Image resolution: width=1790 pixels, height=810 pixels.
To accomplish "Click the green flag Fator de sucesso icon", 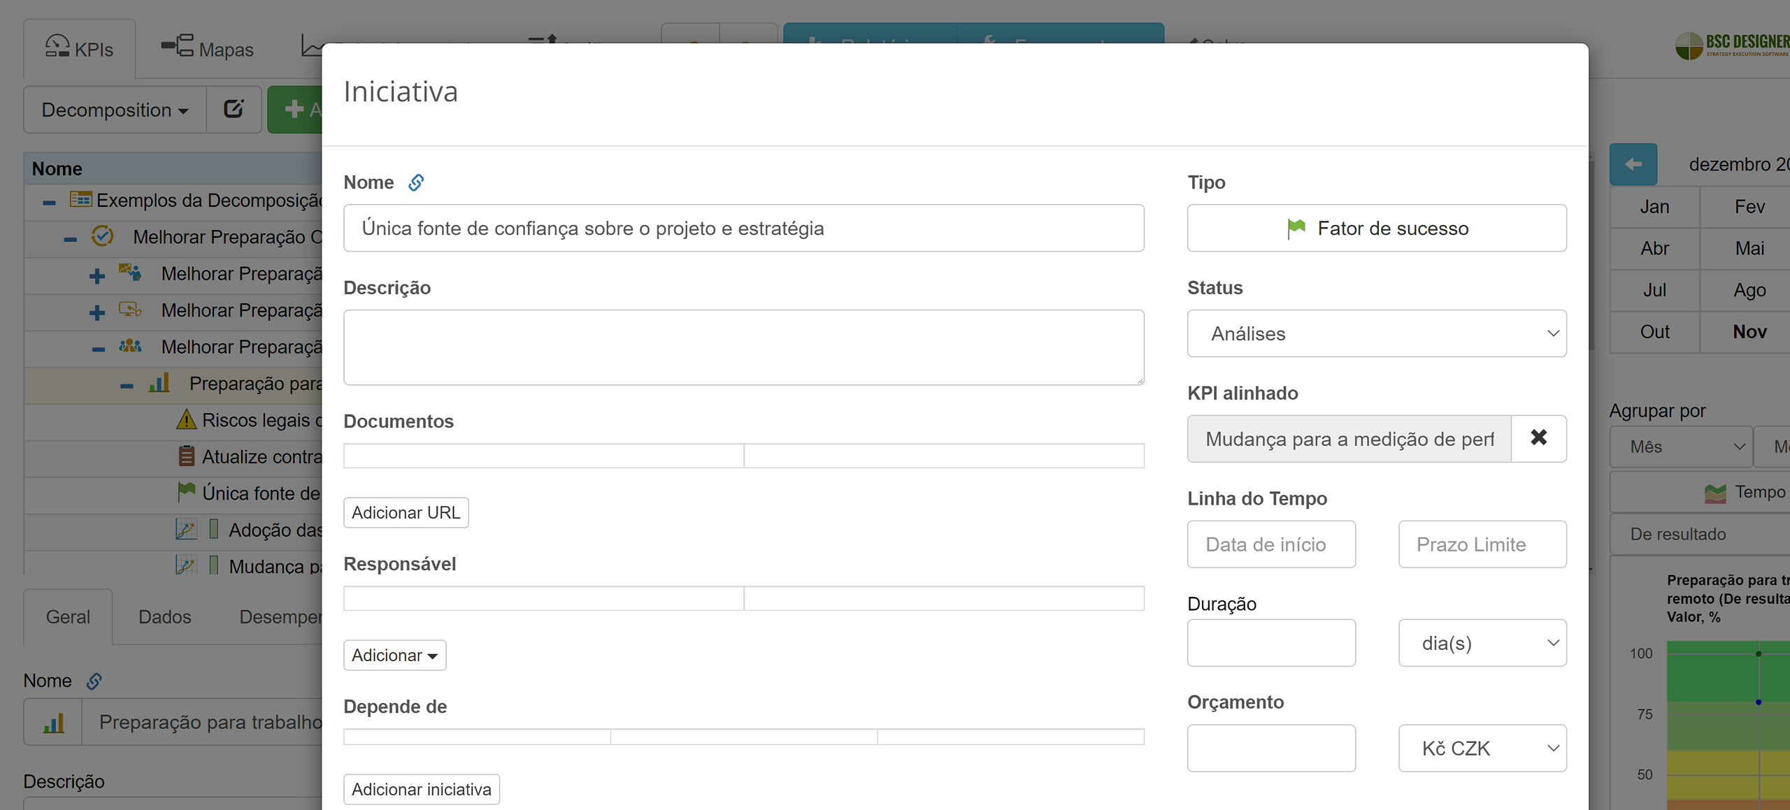I will (1296, 229).
